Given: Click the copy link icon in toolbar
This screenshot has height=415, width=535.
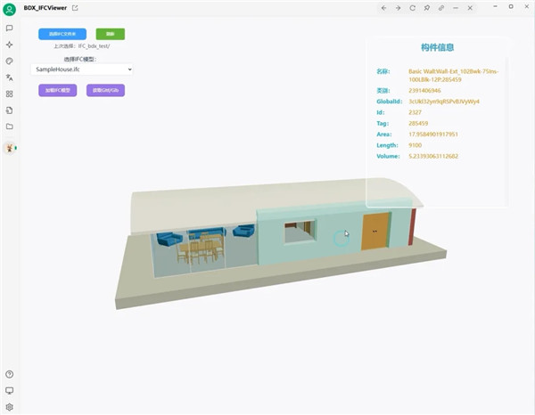Looking at the screenshot, I should point(442,7).
